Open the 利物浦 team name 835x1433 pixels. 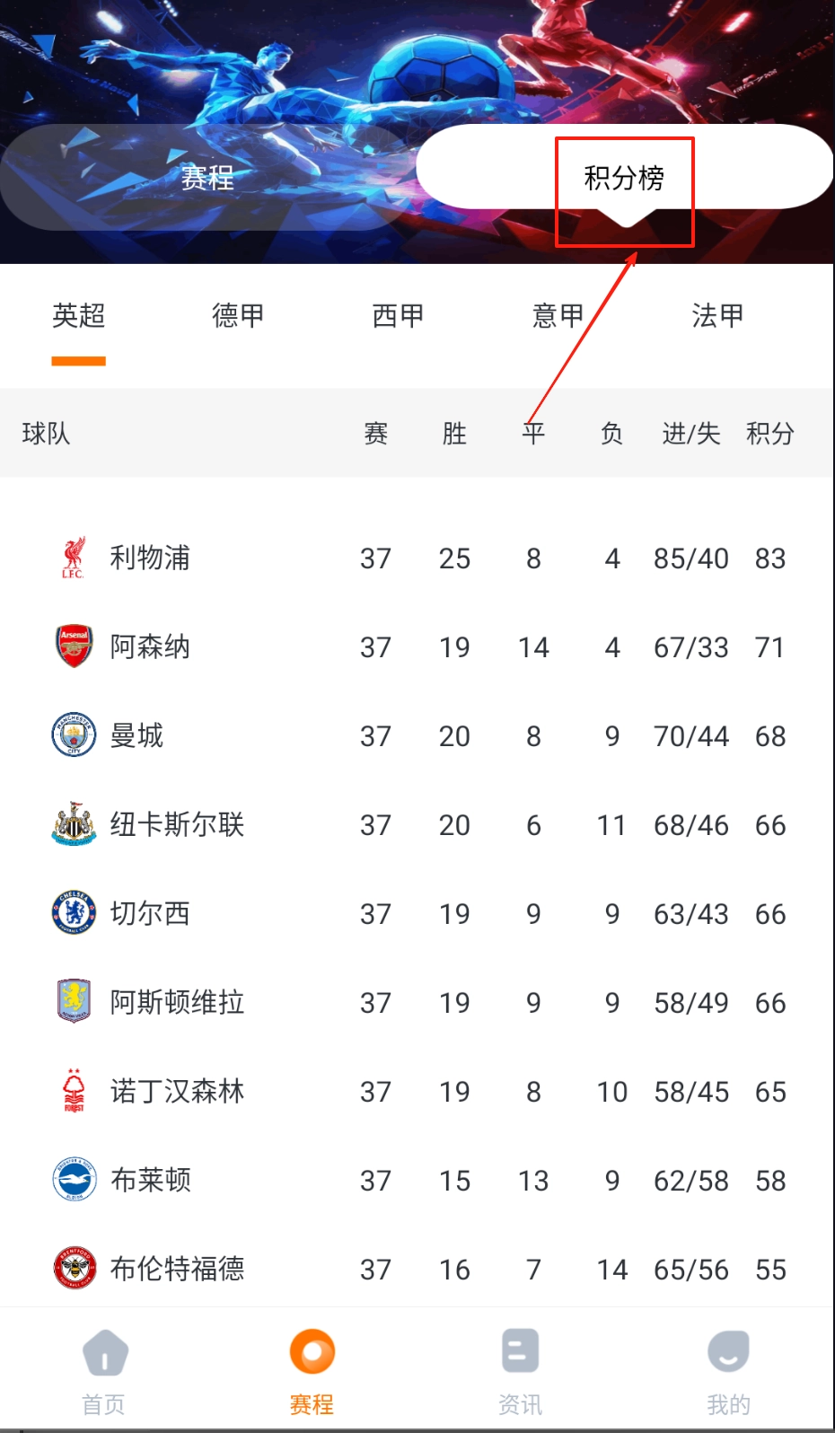[150, 558]
